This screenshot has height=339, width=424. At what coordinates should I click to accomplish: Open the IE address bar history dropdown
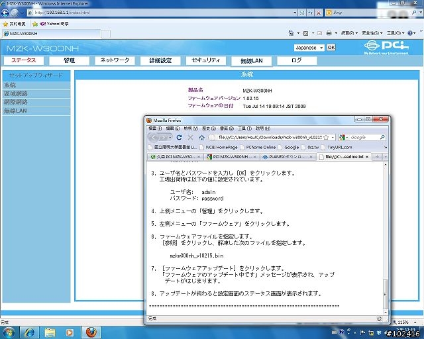(x=295, y=13)
